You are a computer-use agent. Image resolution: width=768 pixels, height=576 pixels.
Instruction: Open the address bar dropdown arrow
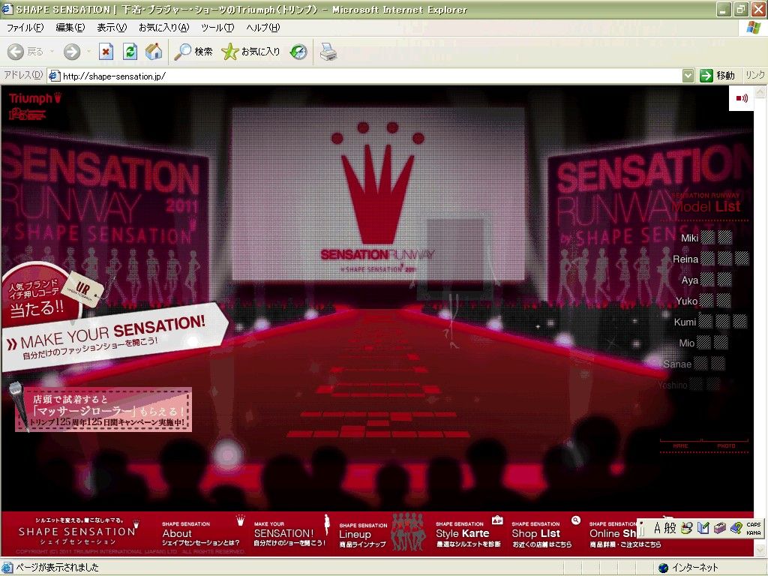pyautogui.click(x=688, y=76)
